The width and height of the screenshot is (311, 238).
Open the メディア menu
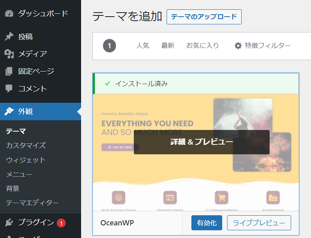pos(41,54)
